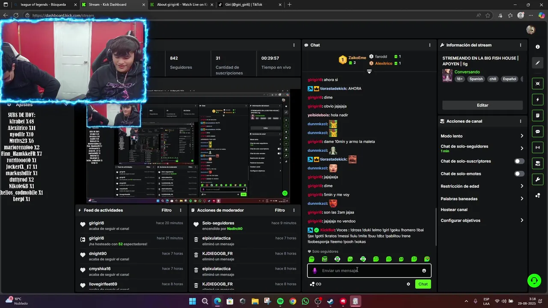
Task: Toggle Chat de solo-suscriptores switch
Action: coord(519,161)
